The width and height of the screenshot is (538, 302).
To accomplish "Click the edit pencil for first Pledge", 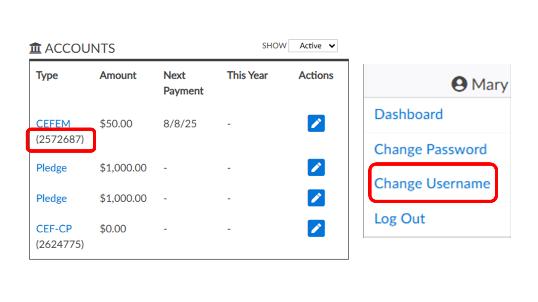I will point(316,167).
